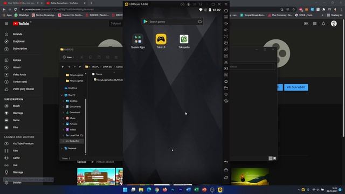This screenshot has height=194, width=345.
Task: Click Up arrow in File Explorer navigation
Action: coord(80,67)
